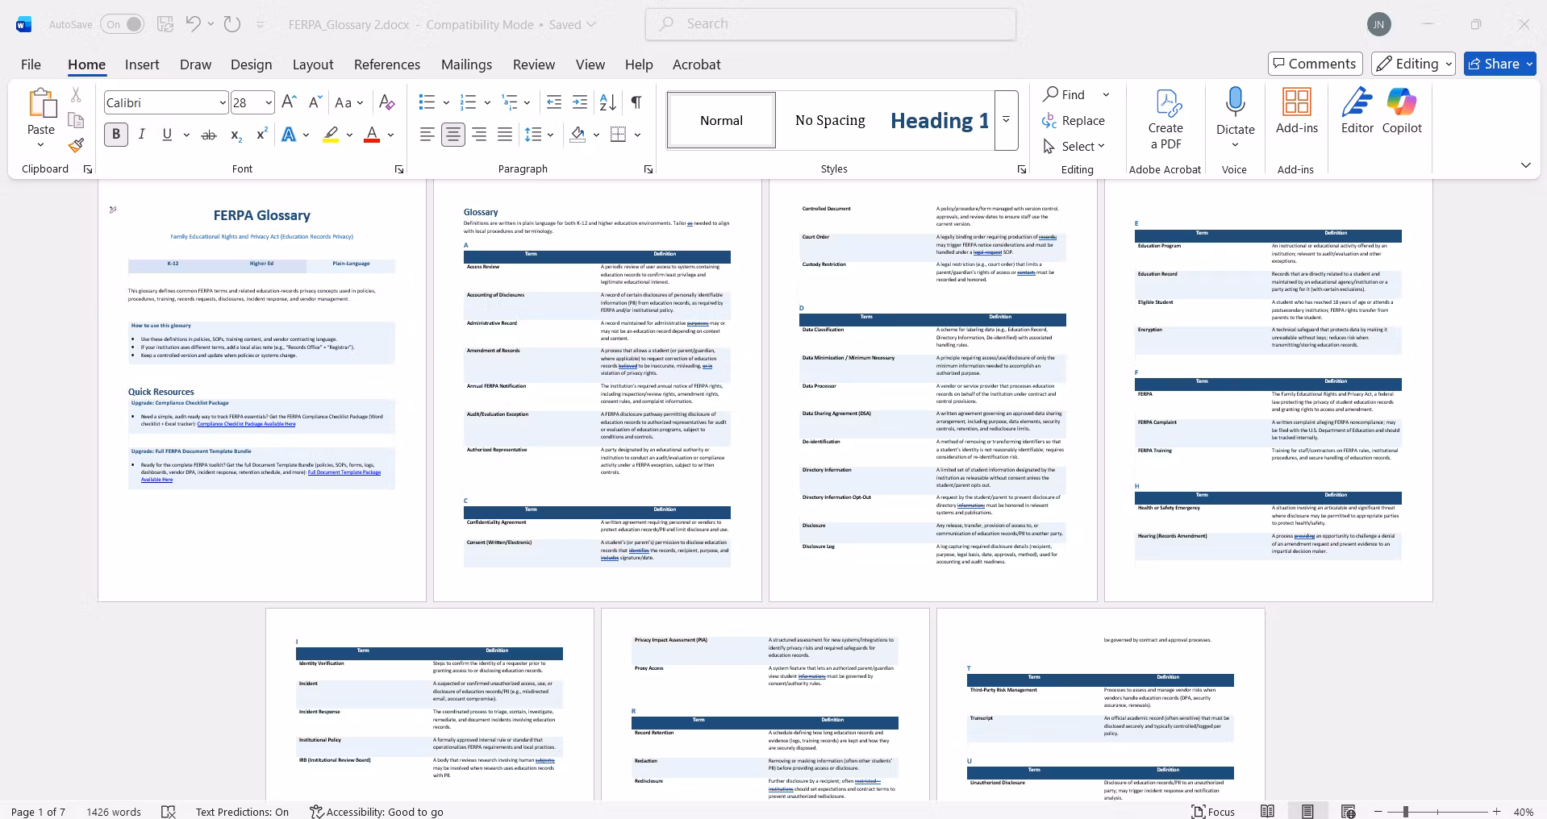Viewport: 1547px width, 819px height.
Task: Click the Share button
Action: pyautogui.click(x=1500, y=64)
